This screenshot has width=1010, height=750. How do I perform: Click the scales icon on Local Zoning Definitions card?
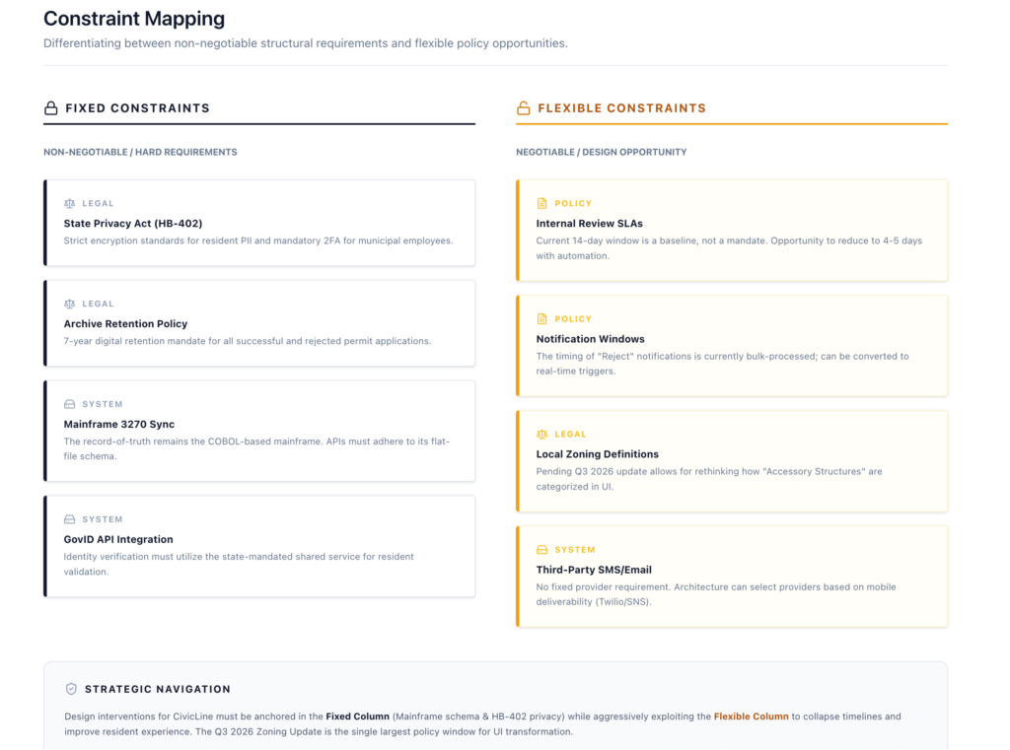[541, 435]
